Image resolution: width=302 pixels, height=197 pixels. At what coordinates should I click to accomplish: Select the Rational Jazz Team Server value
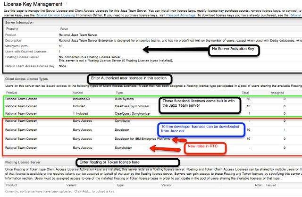(x=78, y=35)
